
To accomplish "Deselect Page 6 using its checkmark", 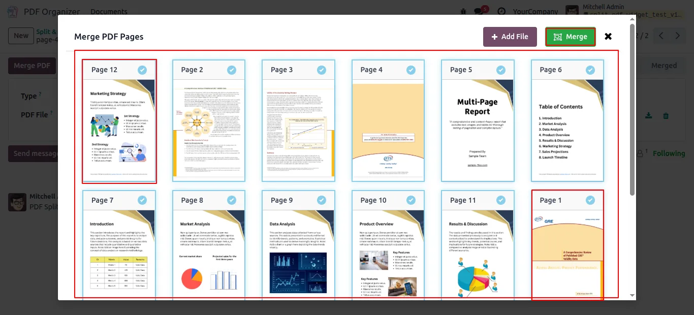I will coord(590,70).
